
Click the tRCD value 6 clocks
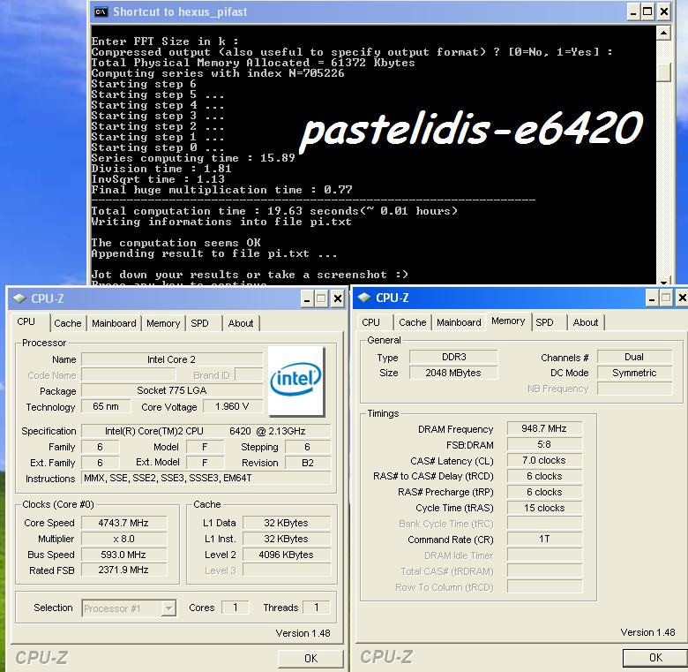544,476
